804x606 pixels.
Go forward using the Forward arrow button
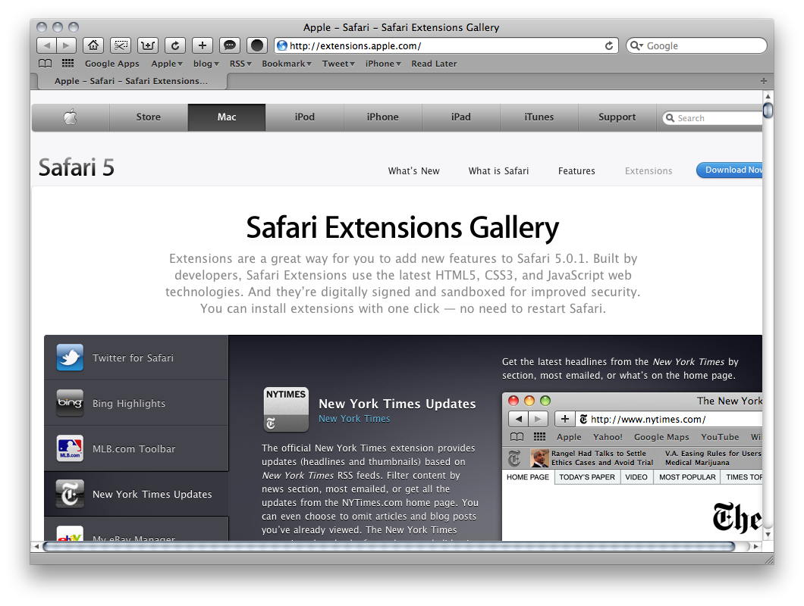click(x=66, y=45)
